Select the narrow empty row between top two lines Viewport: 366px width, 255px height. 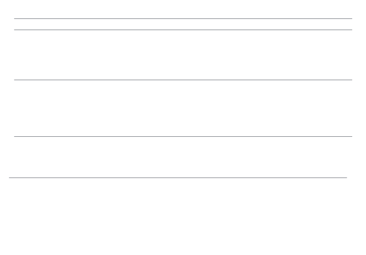183,24
